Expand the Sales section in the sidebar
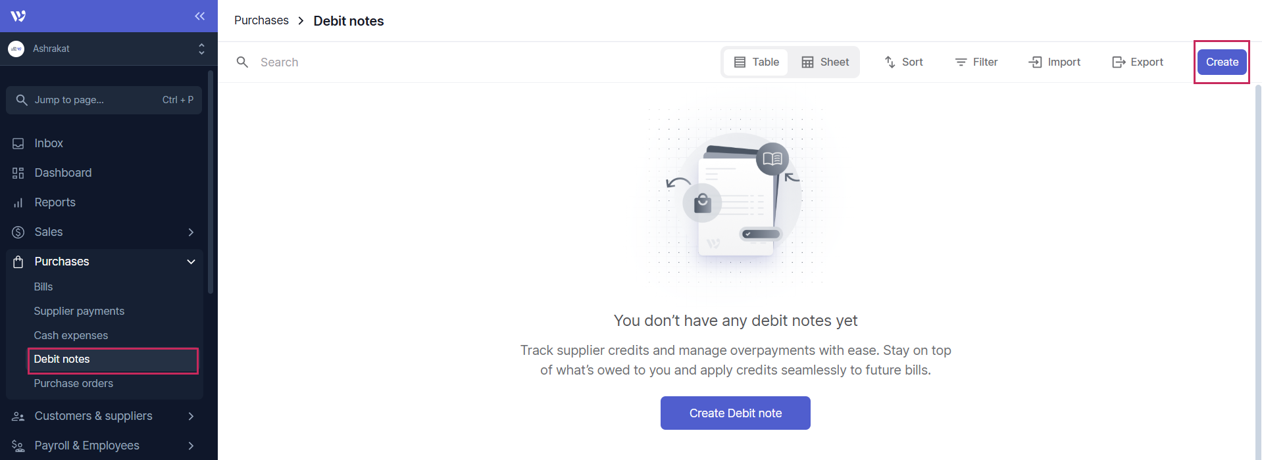The width and height of the screenshot is (1262, 460). [190, 232]
